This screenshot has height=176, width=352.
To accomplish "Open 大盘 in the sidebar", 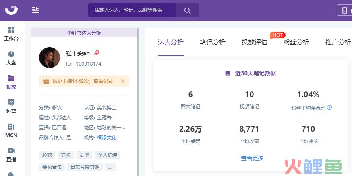I will pos(11,58).
